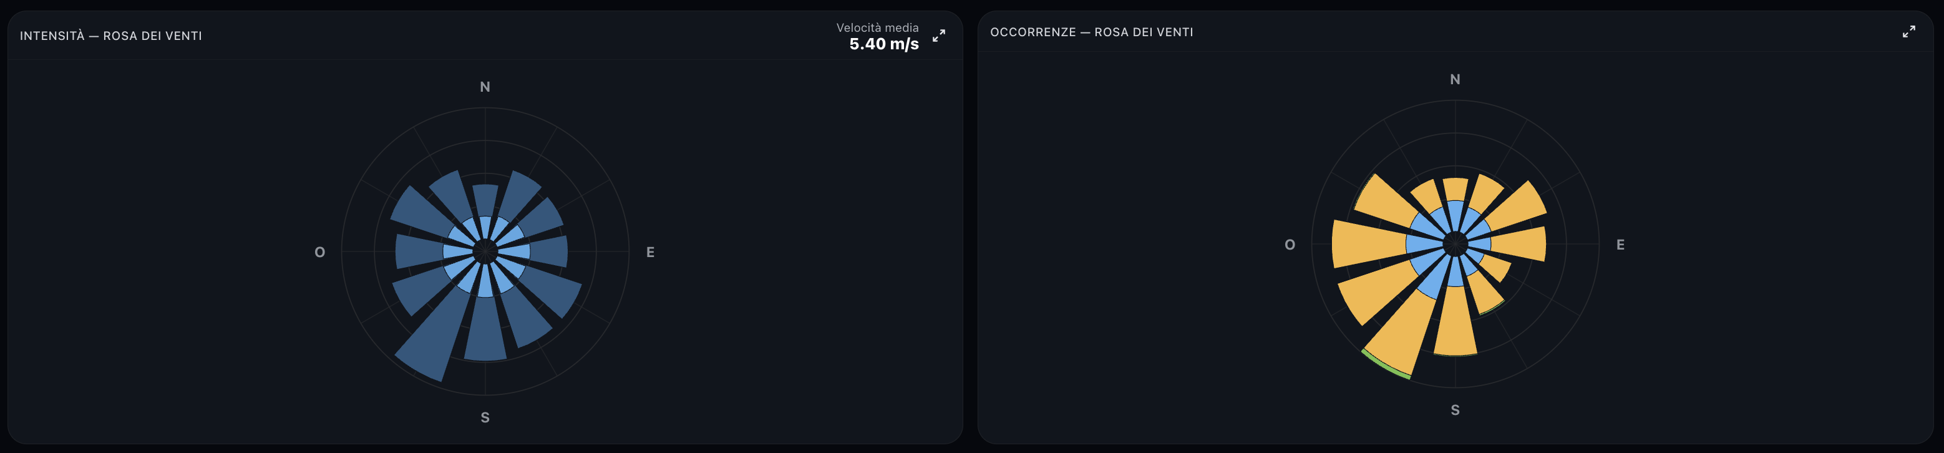Expand the Intensità rosa dei venti panel
The width and height of the screenshot is (1944, 453).
coord(939,36)
